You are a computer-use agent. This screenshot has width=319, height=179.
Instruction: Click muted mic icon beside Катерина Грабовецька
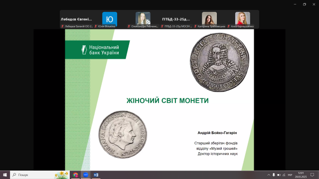(x=195, y=26)
